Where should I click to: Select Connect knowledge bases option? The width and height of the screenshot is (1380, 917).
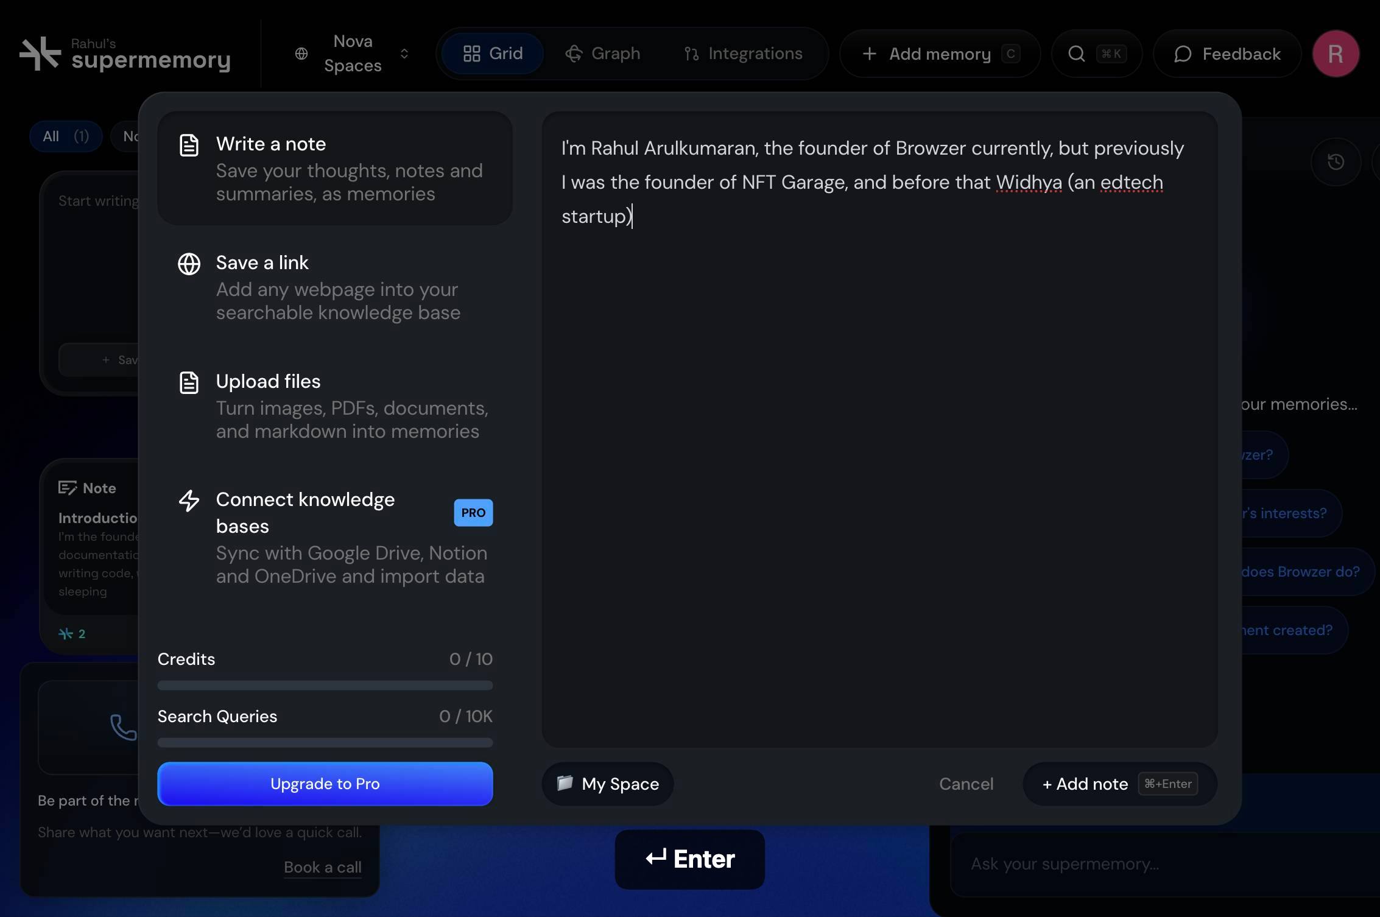(x=335, y=537)
